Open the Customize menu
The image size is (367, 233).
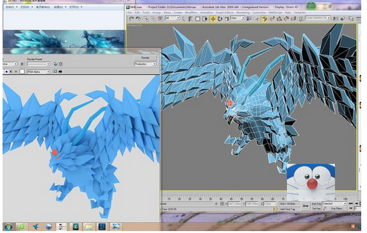tap(259, 13)
